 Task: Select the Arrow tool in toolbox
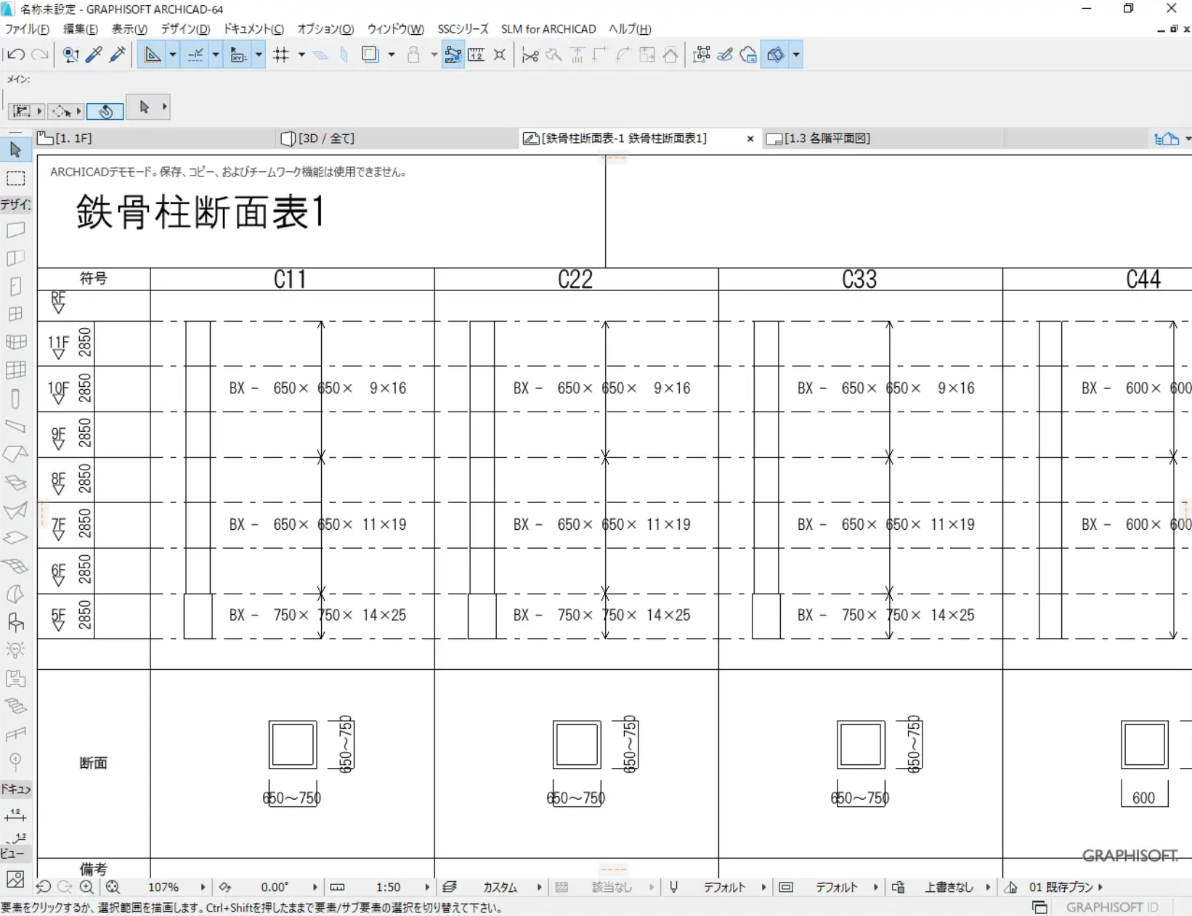click(15, 150)
